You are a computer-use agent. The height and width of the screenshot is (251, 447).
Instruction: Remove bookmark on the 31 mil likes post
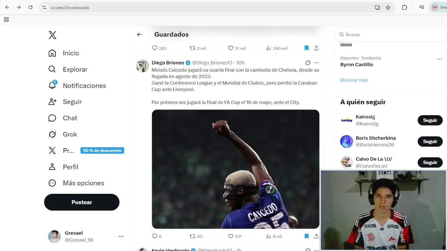coord(307,48)
